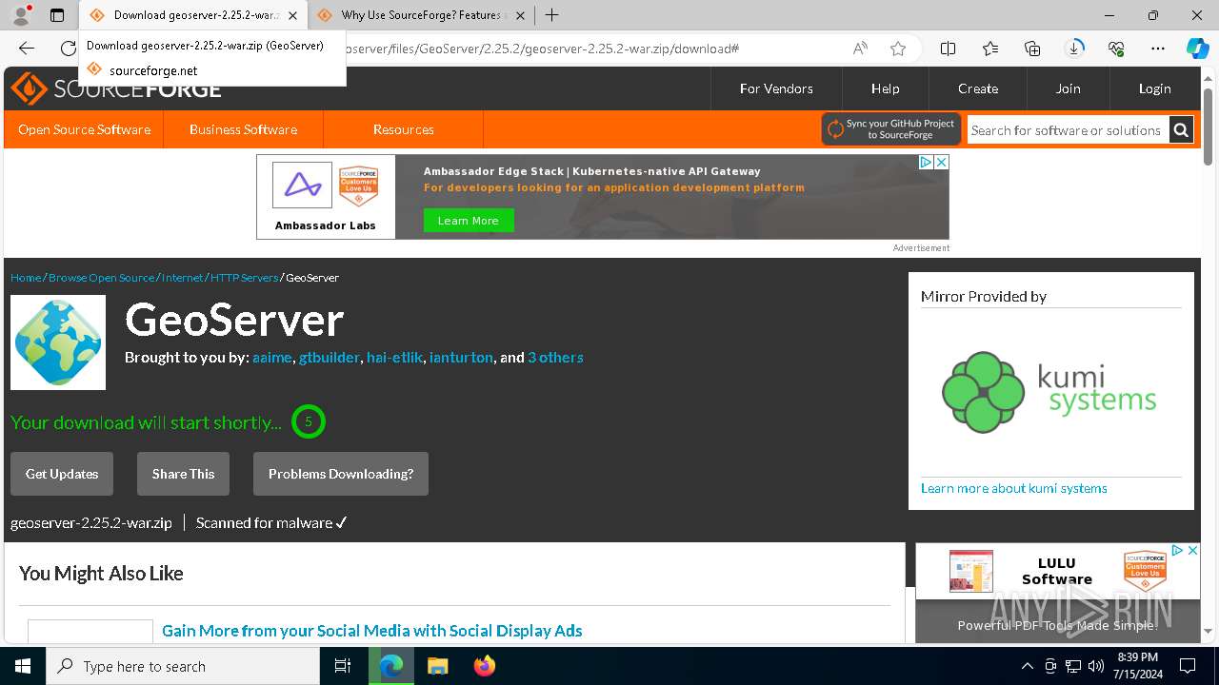Launch Firefox from taskbar
The image size is (1219, 685).
click(x=484, y=666)
